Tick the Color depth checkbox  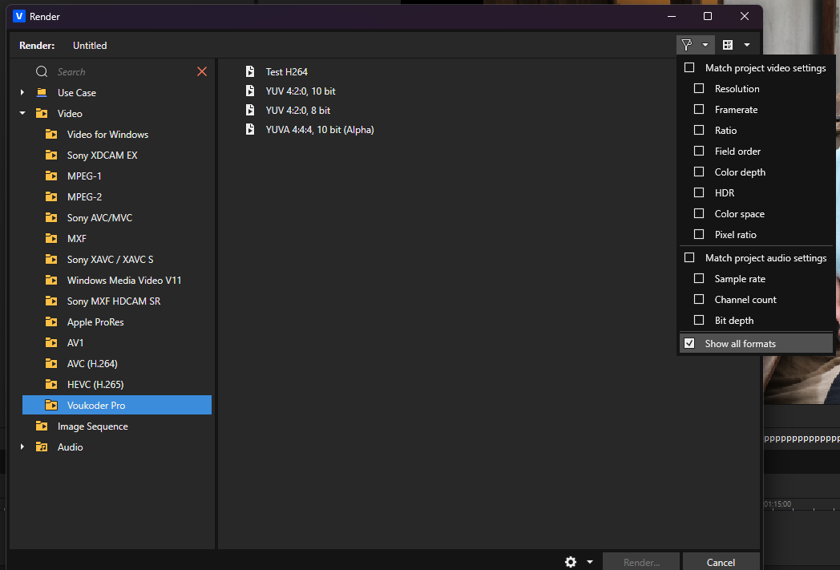[699, 172]
